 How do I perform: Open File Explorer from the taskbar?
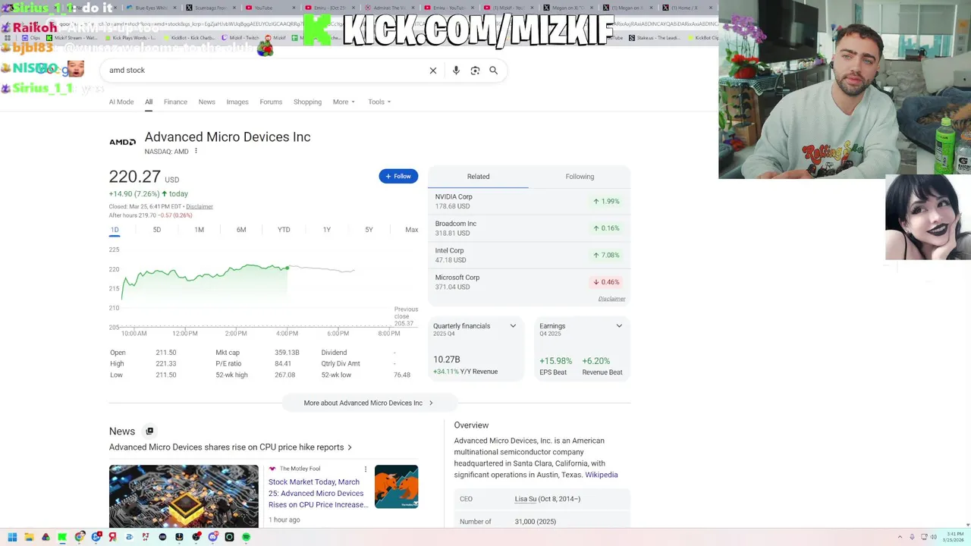tap(29, 537)
